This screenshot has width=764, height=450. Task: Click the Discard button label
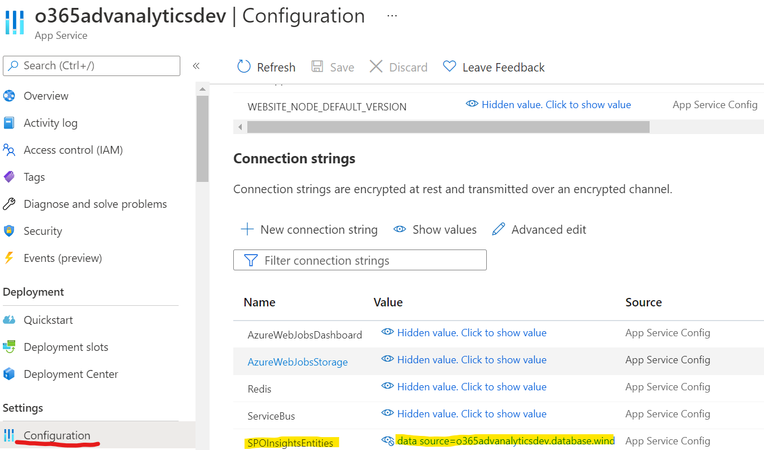408,68
